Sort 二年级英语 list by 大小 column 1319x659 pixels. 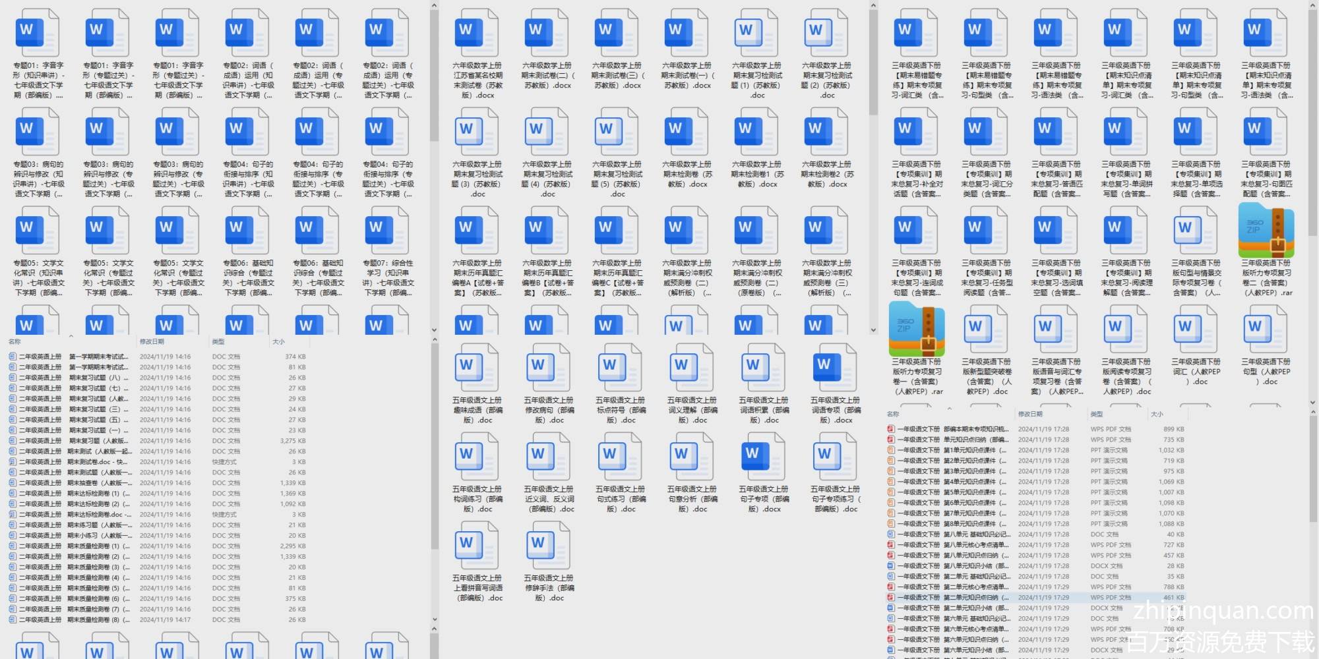pos(278,341)
